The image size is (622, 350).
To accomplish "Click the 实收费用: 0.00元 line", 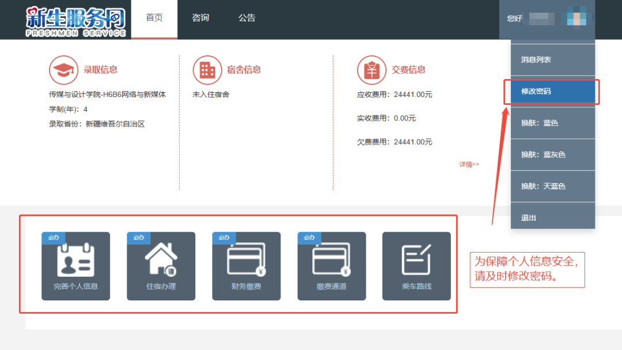I will click(386, 118).
